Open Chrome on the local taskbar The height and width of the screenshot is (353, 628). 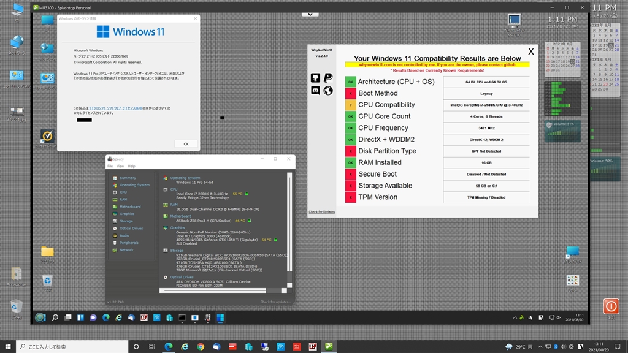201,347
